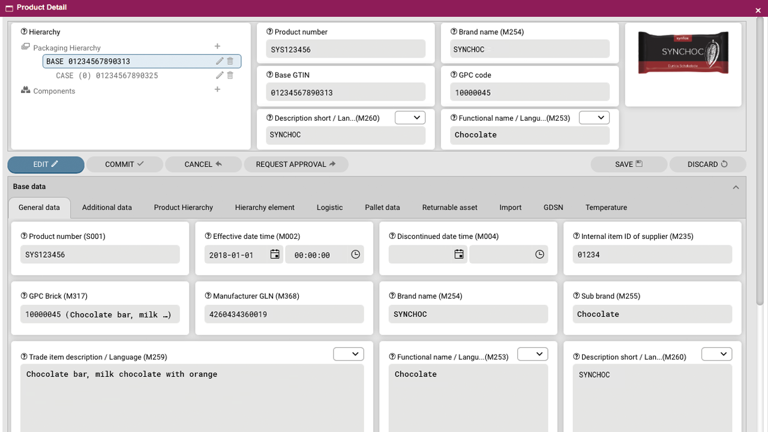
Task: Select the Temperature tab
Action: (606, 208)
